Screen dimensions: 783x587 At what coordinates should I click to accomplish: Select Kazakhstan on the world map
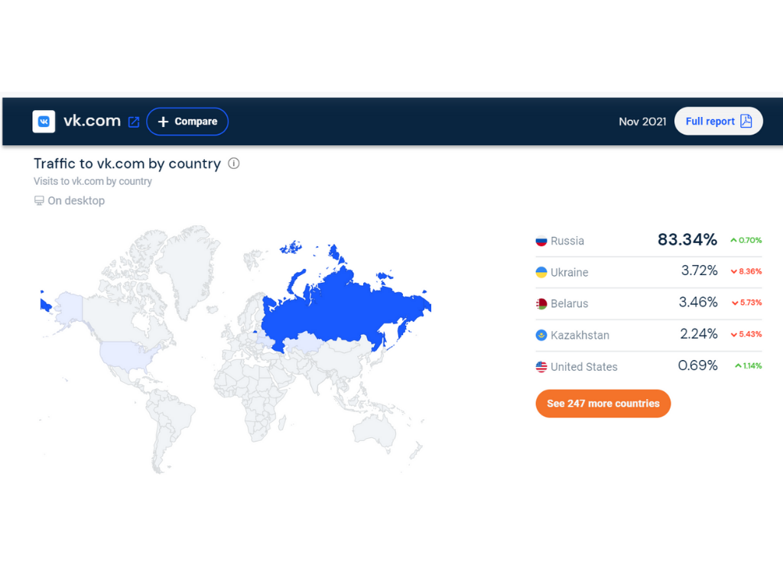(306, 342)
